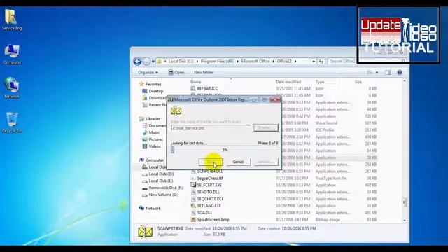Click the file name field in Inbox Repair
This screenshot has height=252, width=448.
click(211, 128)
